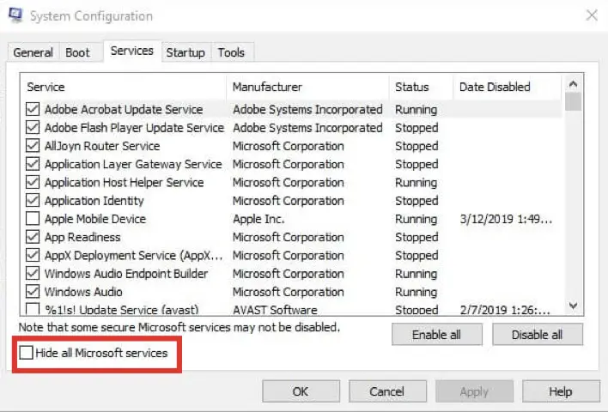This screenshot has height=412, width=608.
Task: Go to the Boot tab
Action: [x=77, y=52]
